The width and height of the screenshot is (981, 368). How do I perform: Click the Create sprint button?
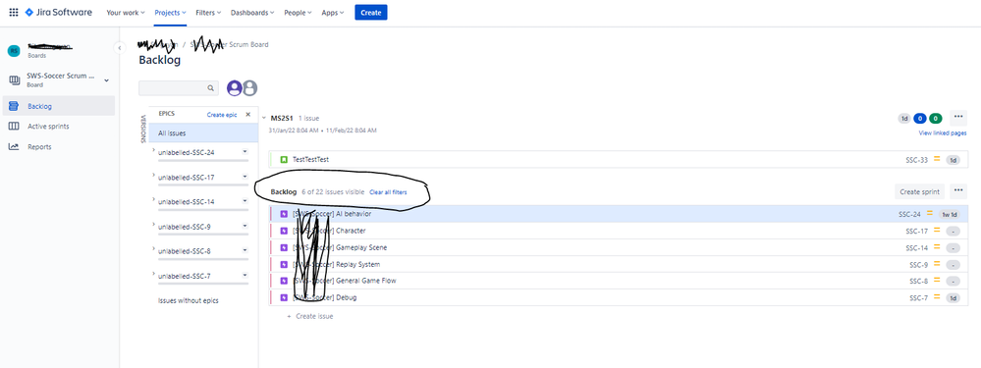coord(920,191)
